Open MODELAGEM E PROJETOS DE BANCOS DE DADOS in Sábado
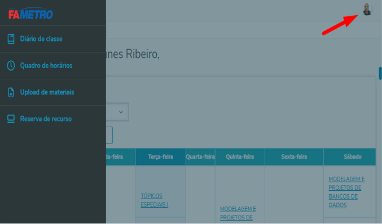 [346, 192]
